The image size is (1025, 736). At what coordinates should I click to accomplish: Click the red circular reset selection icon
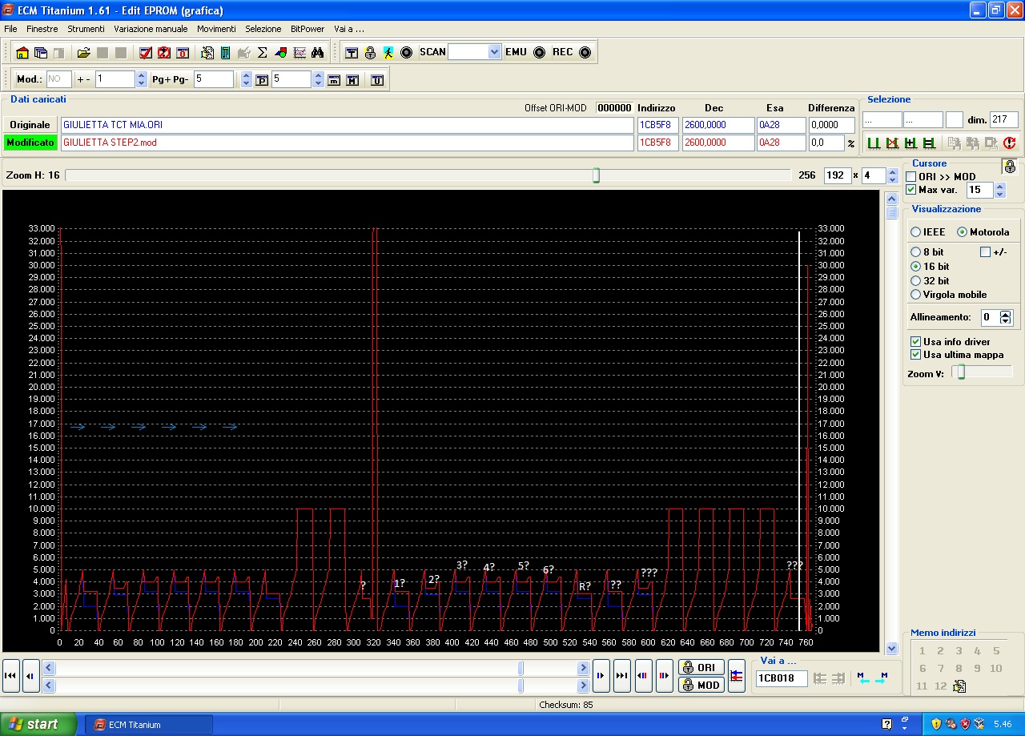(1009, 143)
